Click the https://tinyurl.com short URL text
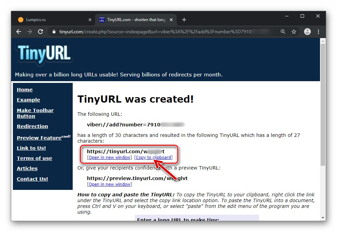The height and width of the screenshot is (232, 337). point(126,151)
